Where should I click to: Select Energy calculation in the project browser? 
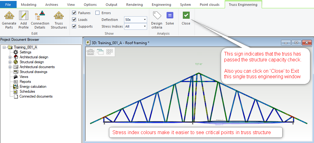[33, 87]
